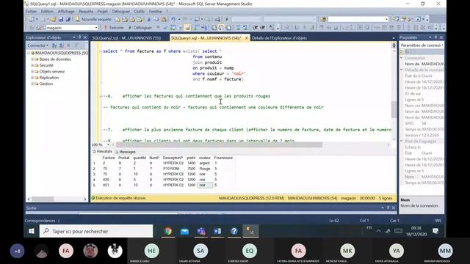This screenshot has height=264, width=470.
Task: Expand the Gestion node
Action: tap(32, 84)
